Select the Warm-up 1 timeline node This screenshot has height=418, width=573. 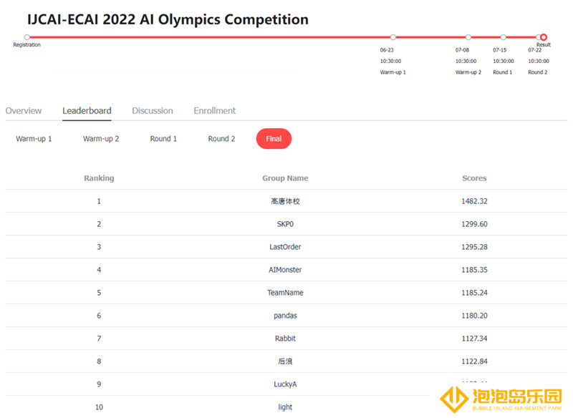[x=393, y=37]
